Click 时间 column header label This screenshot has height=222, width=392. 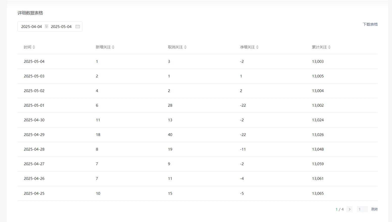28,47
